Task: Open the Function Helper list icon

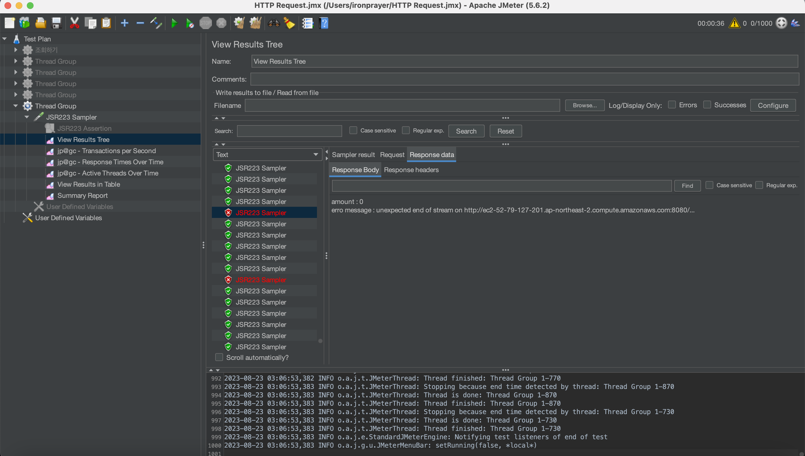Action: pyautogui.click(x=307, y=23)
